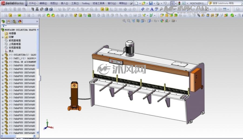Image resolution: width=243 pixels, height=139 pixels.
Task: Click the yellow Insert Components icon in the top toolbar row
Action: point(102,9)
